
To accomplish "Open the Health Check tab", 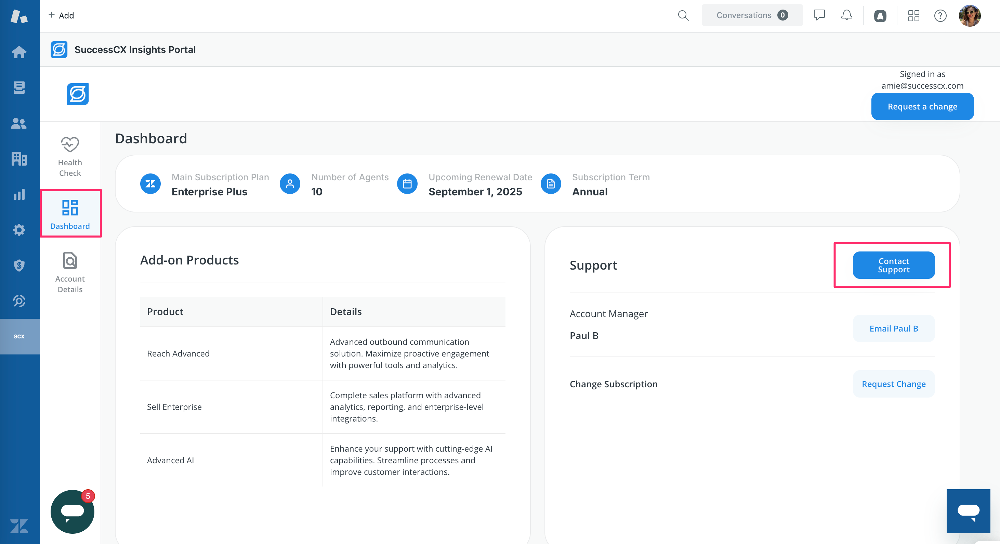I will tap(70, 156).
